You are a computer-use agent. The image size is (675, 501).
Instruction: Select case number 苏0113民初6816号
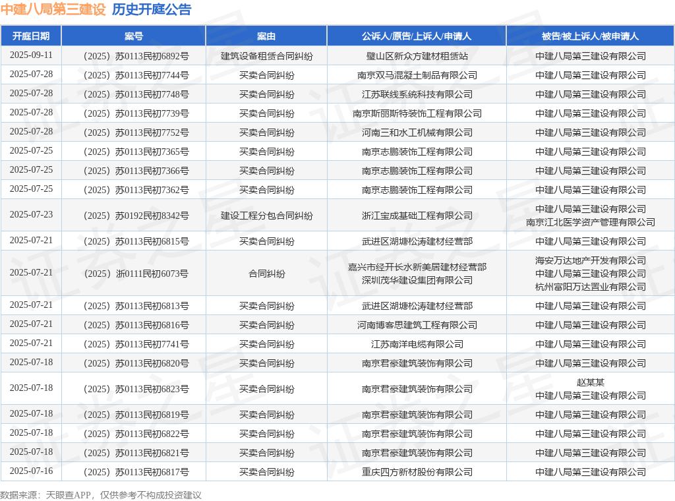[x=136, y=325]
